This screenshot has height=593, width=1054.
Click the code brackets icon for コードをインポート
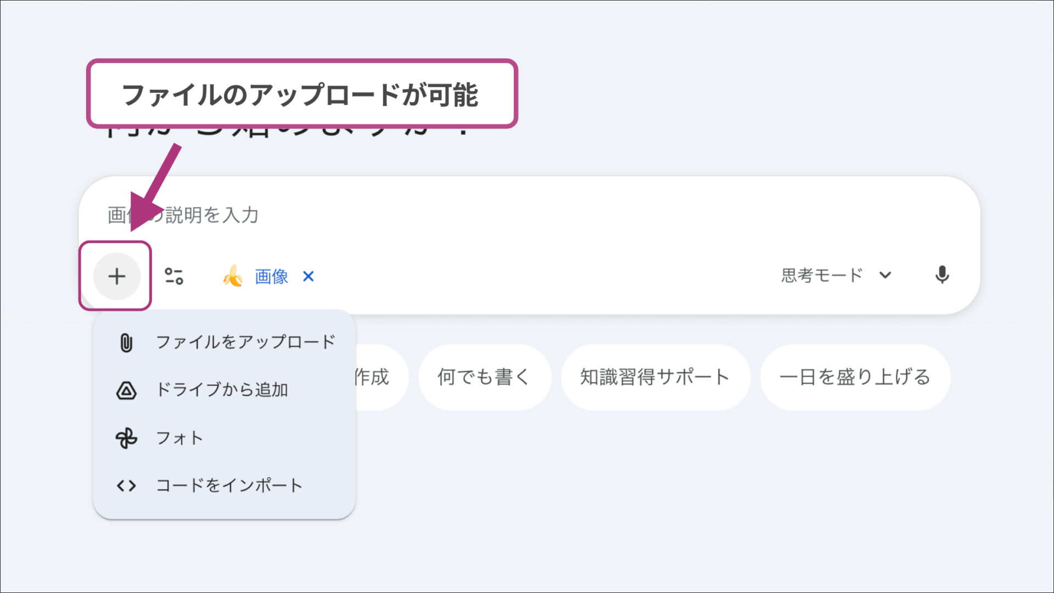pos(126,485)
